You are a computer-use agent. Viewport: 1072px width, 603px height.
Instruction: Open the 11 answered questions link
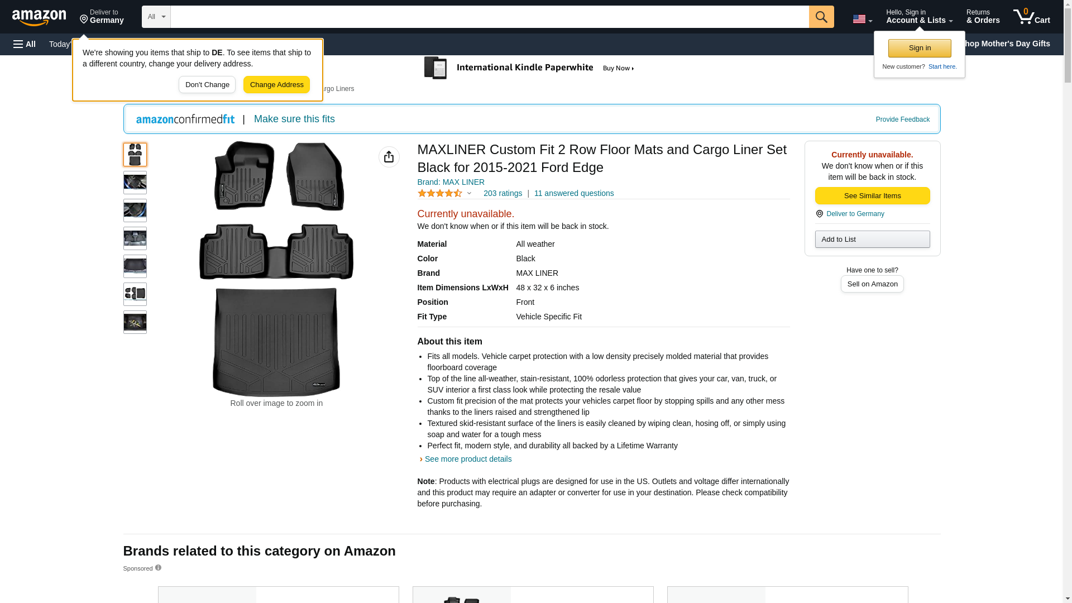click(x=573, y=193)
